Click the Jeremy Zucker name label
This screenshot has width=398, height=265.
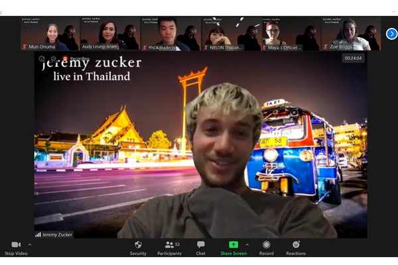(x=57, y=235)
